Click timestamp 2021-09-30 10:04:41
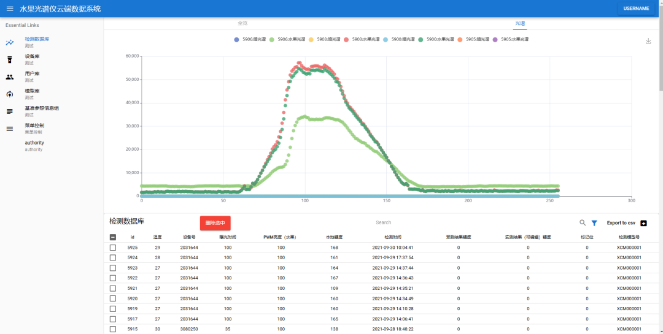Screen dimensions: 663x334 pyautogui.click(x=393, y=248)
